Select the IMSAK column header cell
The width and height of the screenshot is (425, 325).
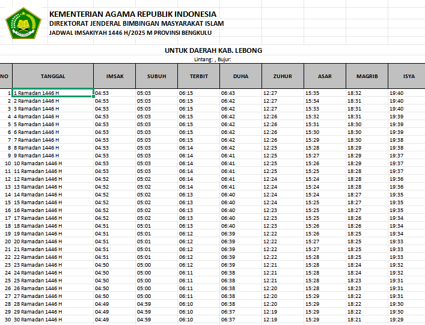114,76
